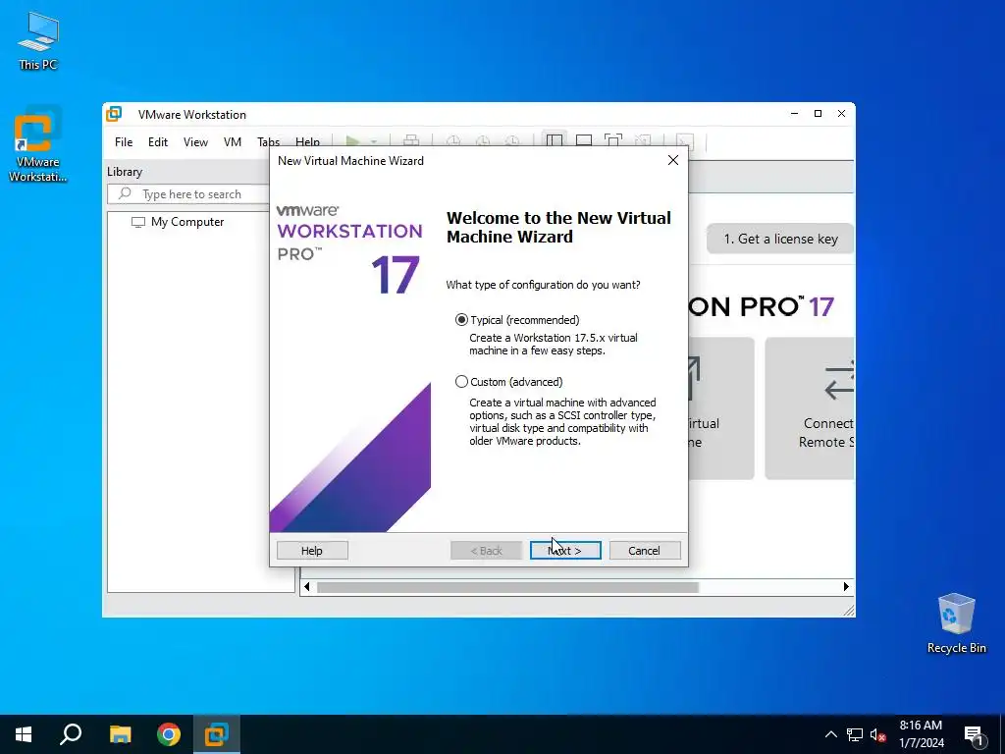Open the notification center icon
This screenshot has width=1005, height=754.
point(974,735)
